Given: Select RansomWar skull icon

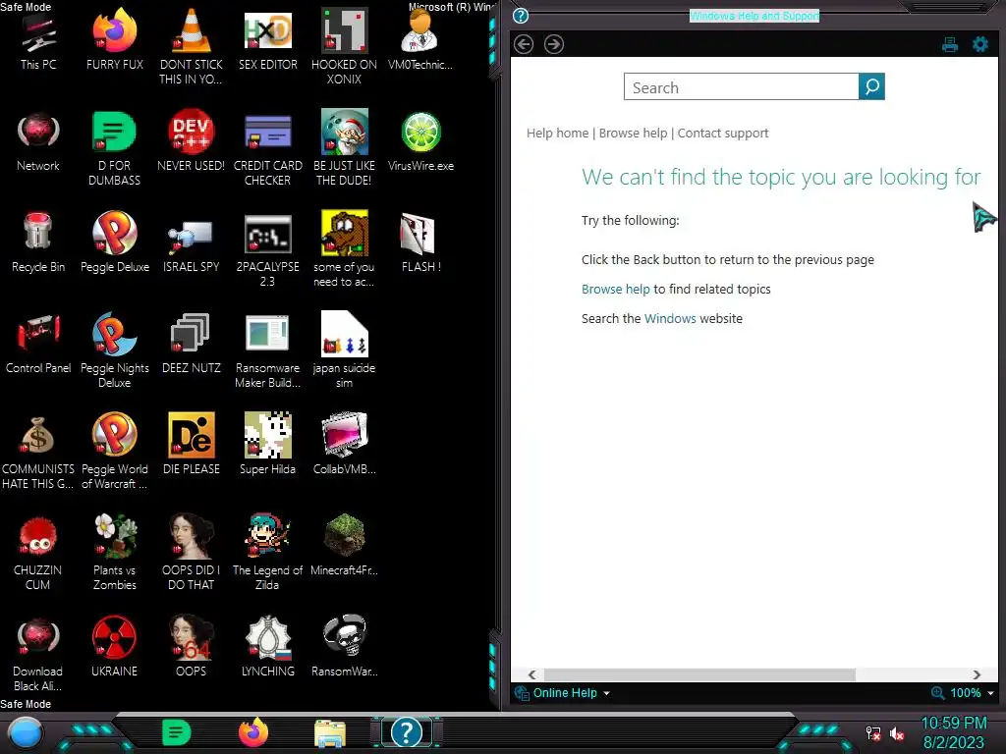Looking at the screenshot, I should [344, 647].
